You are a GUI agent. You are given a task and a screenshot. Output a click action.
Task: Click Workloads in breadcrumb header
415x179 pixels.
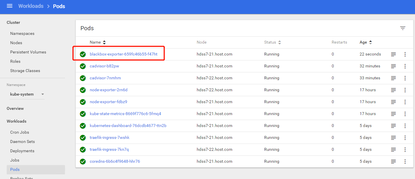click(31, 6)
